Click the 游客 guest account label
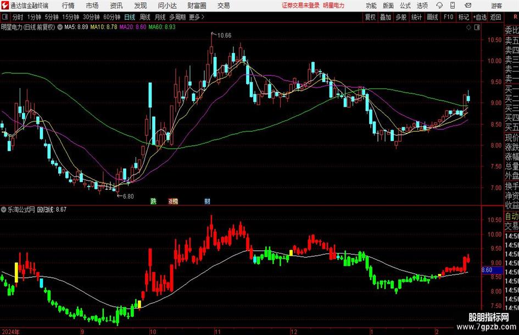 tap(496, 6)
